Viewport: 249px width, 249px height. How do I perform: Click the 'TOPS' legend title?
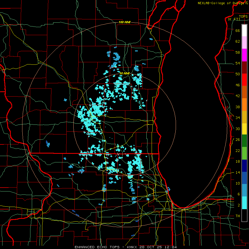point(243,16)
